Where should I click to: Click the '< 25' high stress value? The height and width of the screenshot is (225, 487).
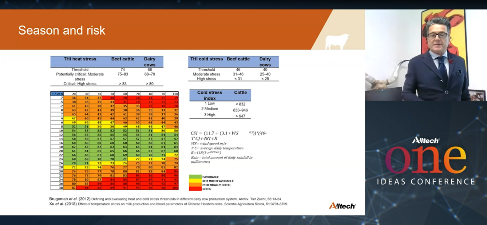265,79
